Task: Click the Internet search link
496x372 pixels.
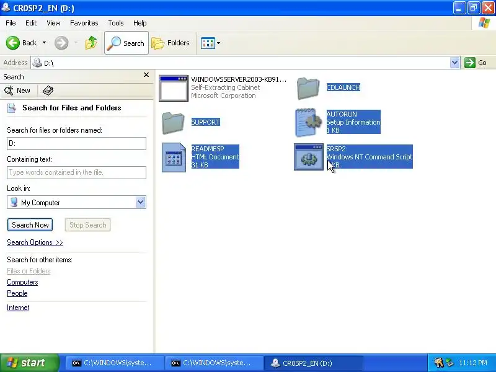Action: click(x=18, y=308)
